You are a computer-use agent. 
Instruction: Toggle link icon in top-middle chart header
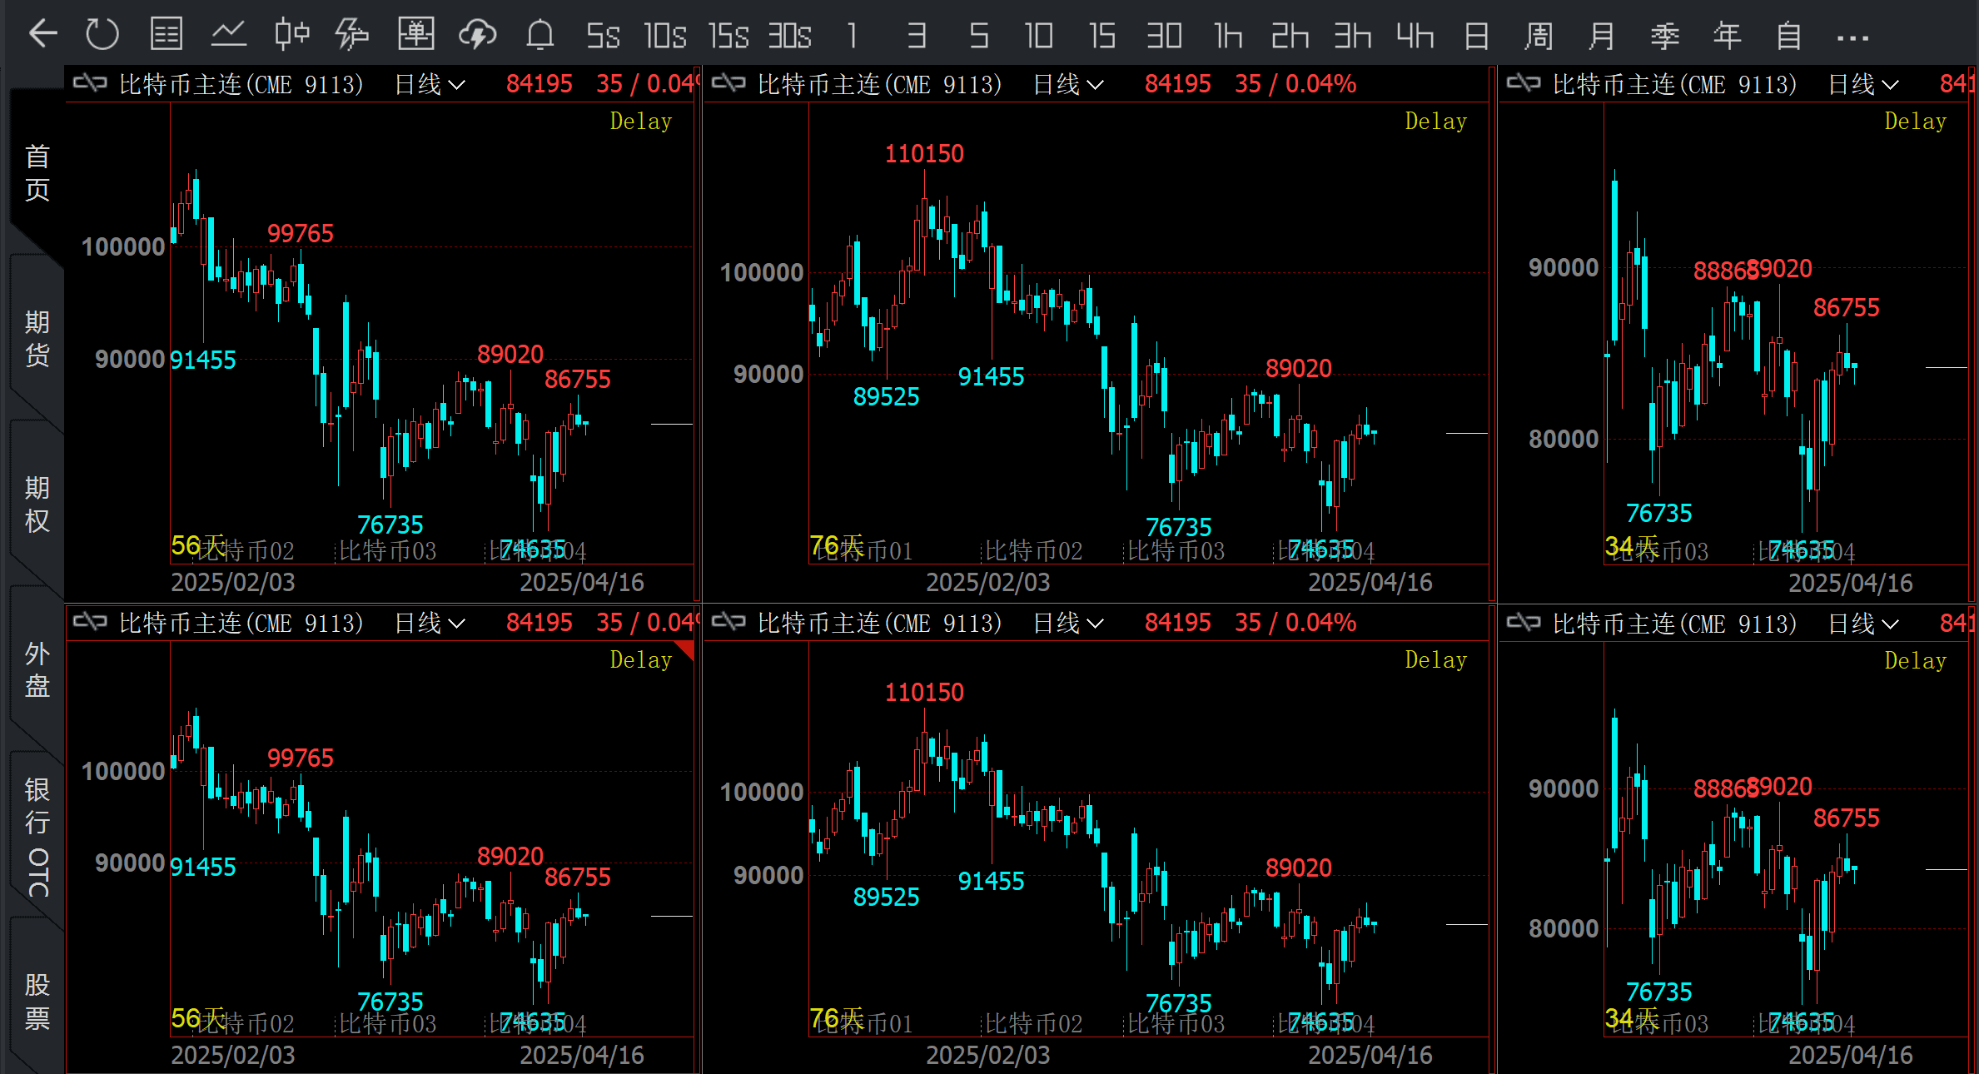[x=728, y=83]
